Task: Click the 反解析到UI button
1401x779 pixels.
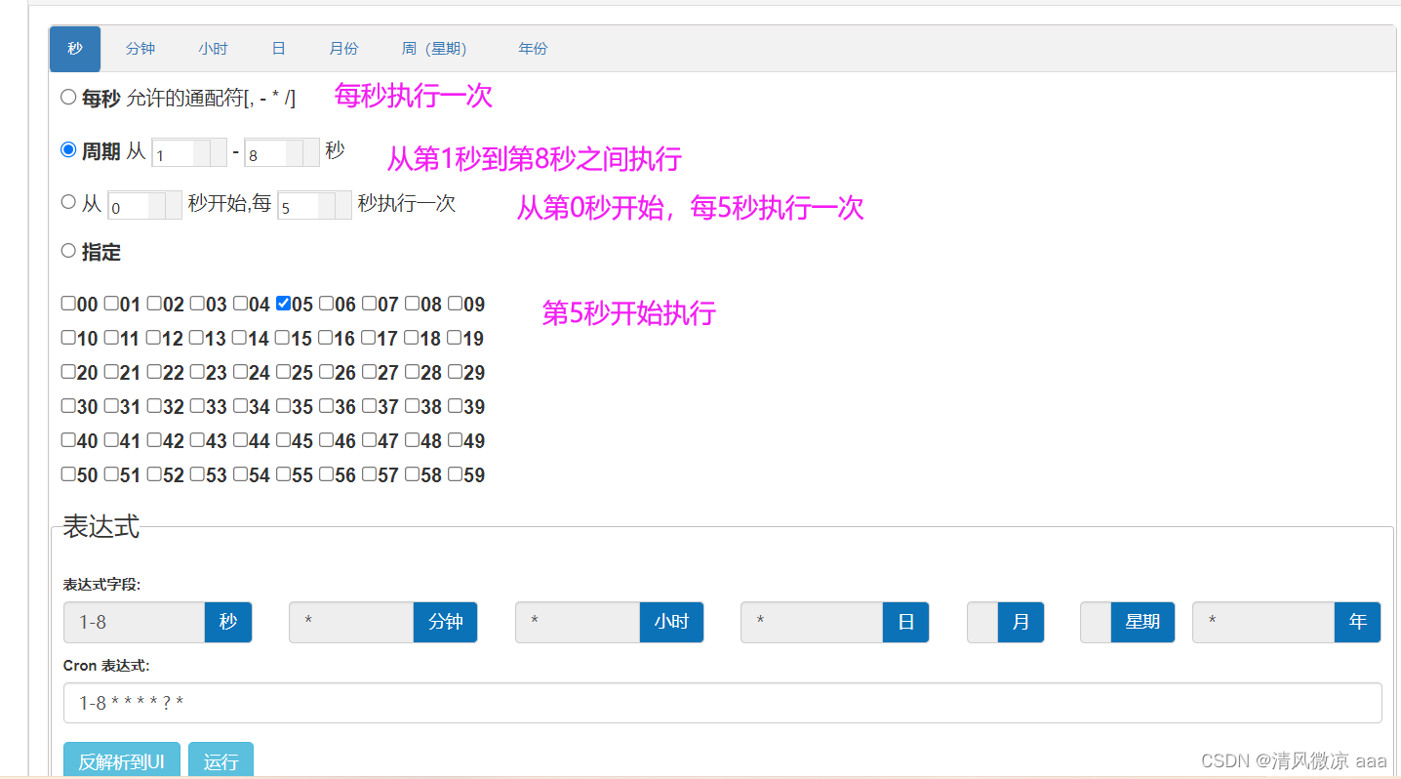Action: (x=122, y=760)
